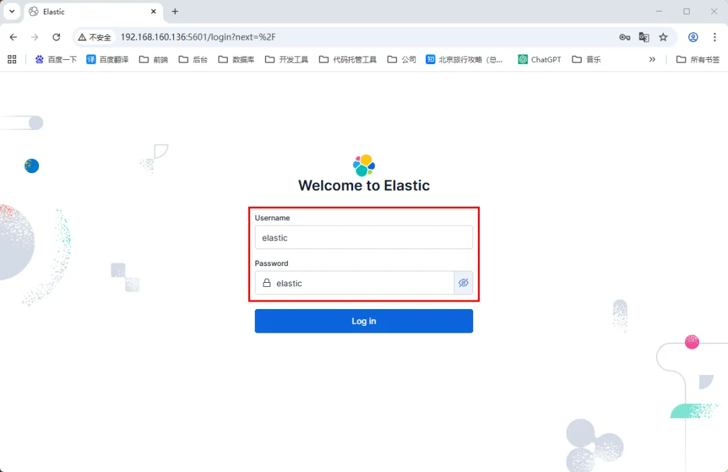Open the ChatGPT bookmark
Image resolution: width=728 pixels, height=472 pixels.
pos(539,59)
